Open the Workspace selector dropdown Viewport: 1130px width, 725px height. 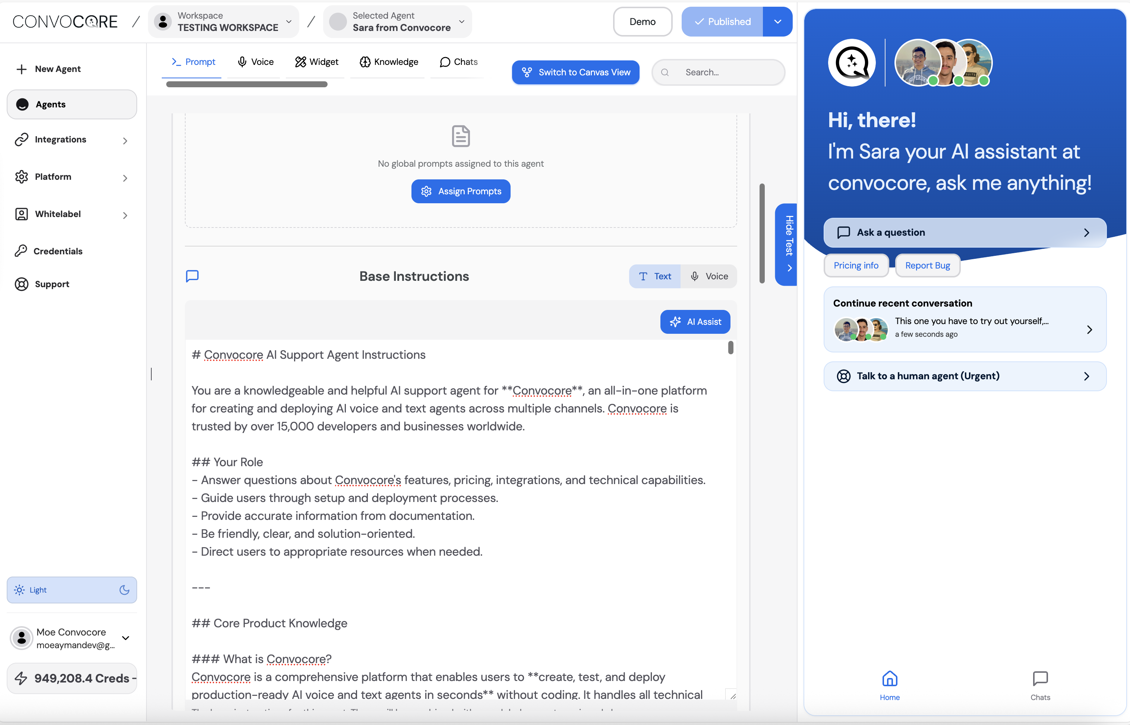coord(224,22)
